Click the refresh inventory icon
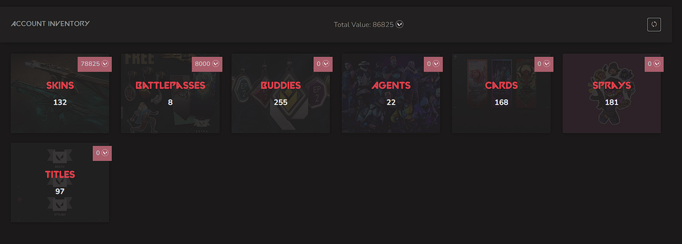Screen dimensions: 682x244 coord(653,25)
